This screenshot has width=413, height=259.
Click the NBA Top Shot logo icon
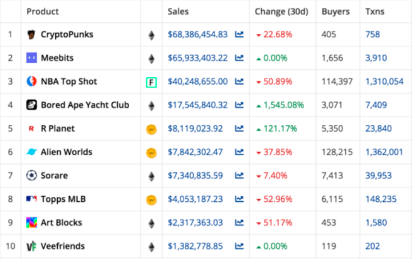(31, 81)
